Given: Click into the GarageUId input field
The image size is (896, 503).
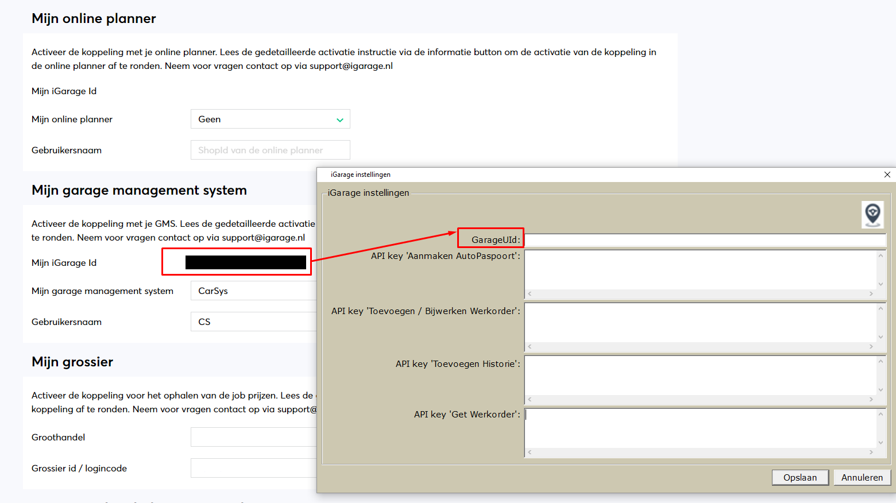Looking at the screenshot, I should click(705, 240).
